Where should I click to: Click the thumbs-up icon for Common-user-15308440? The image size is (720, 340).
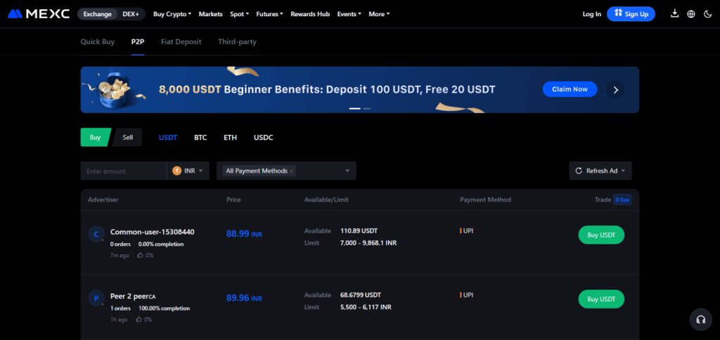tap(140, 255)
